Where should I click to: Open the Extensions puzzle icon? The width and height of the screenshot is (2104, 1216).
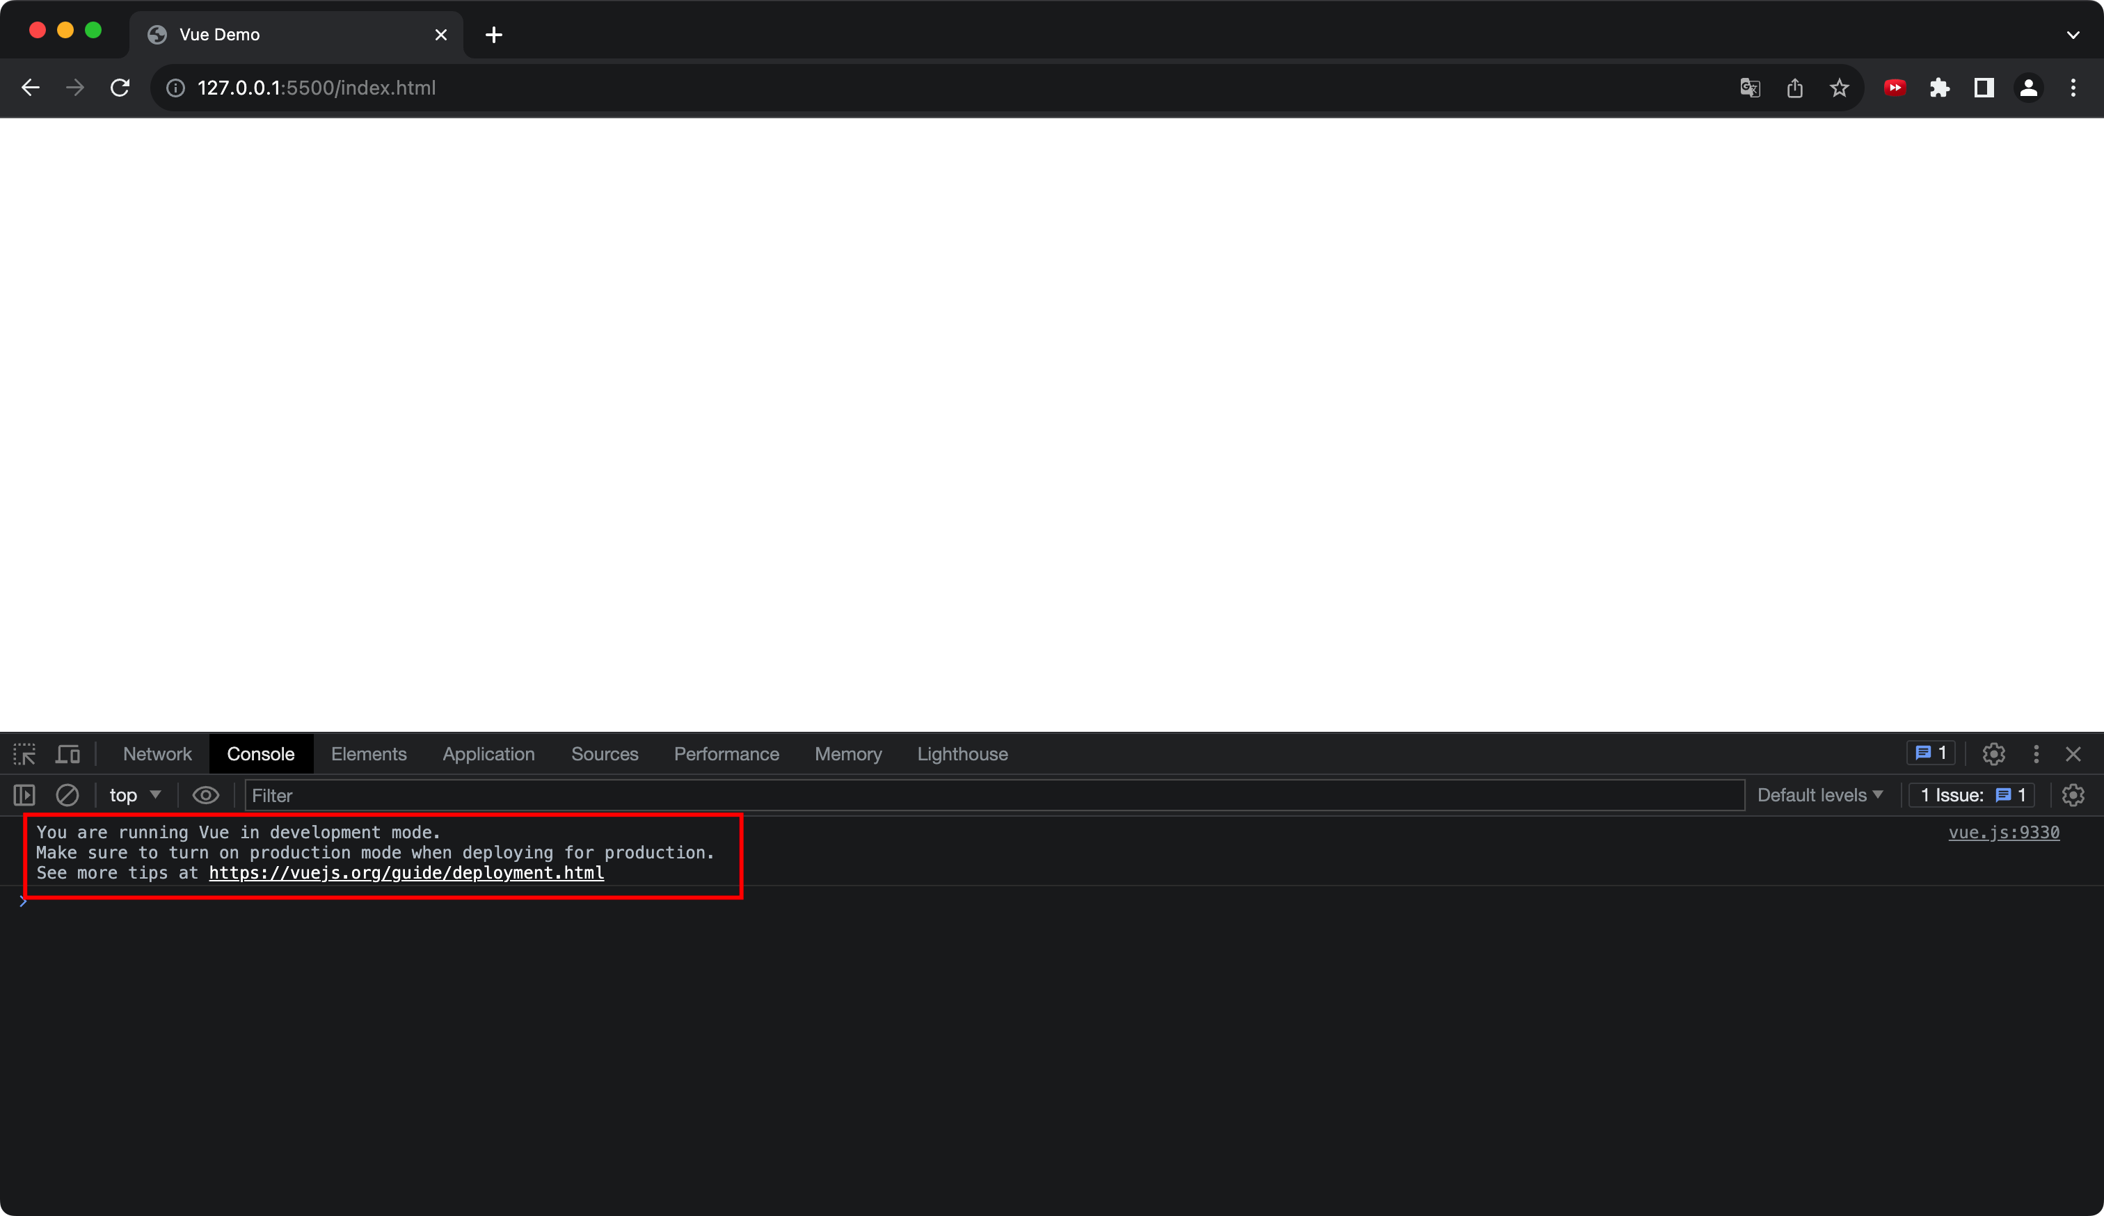(x=1940, y=88)
